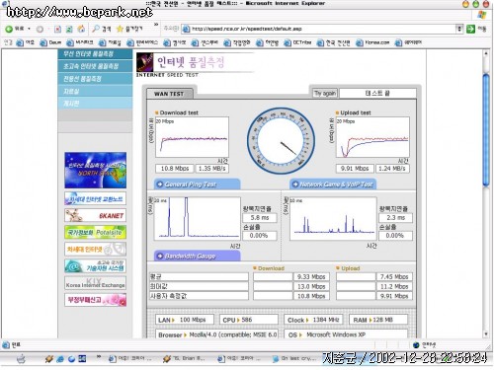Expand the address bar URL dropdown

click(x=459, y=29)
